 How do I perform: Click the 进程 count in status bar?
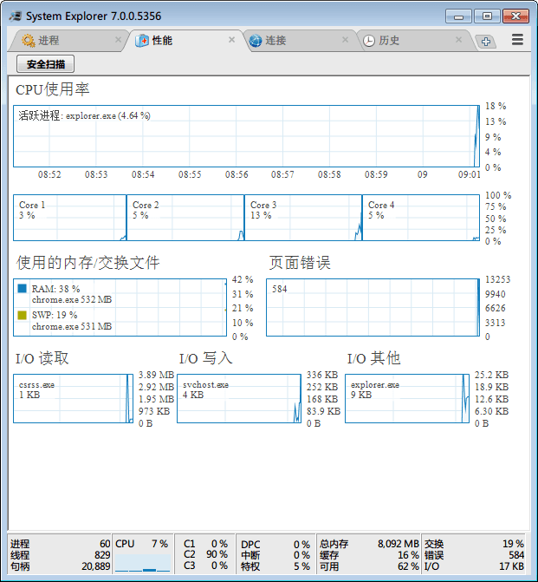[60, 544]
